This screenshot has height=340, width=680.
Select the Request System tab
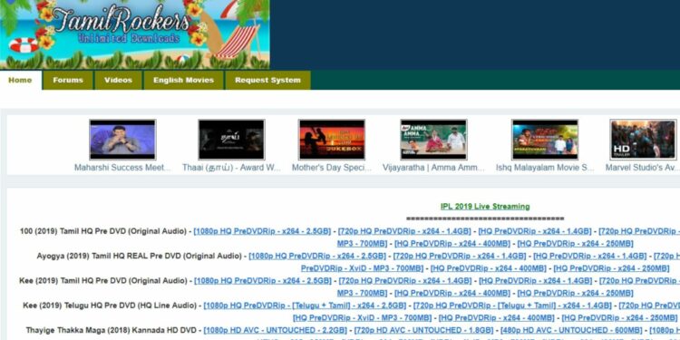coord(267,80)
